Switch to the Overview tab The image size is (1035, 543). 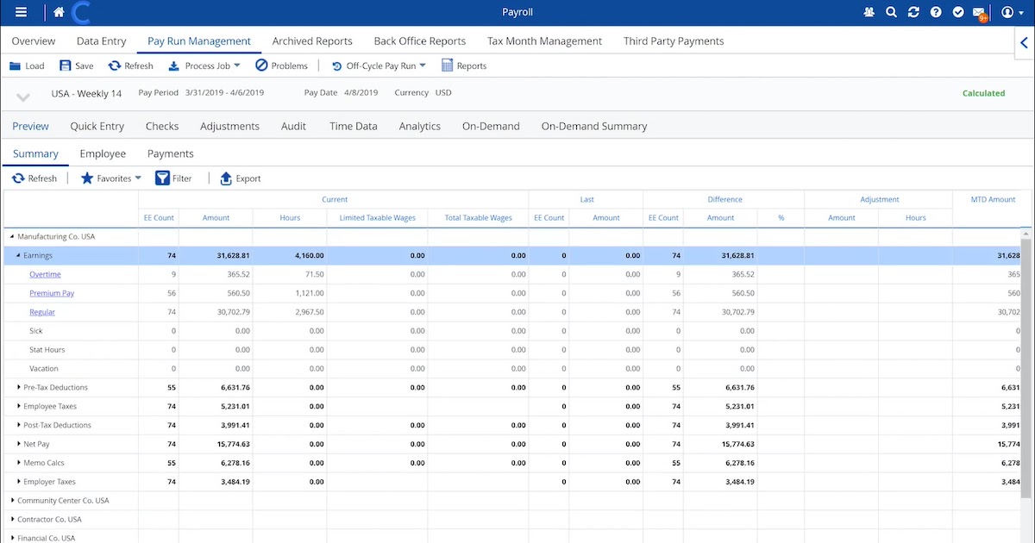(x=34, y=41)
